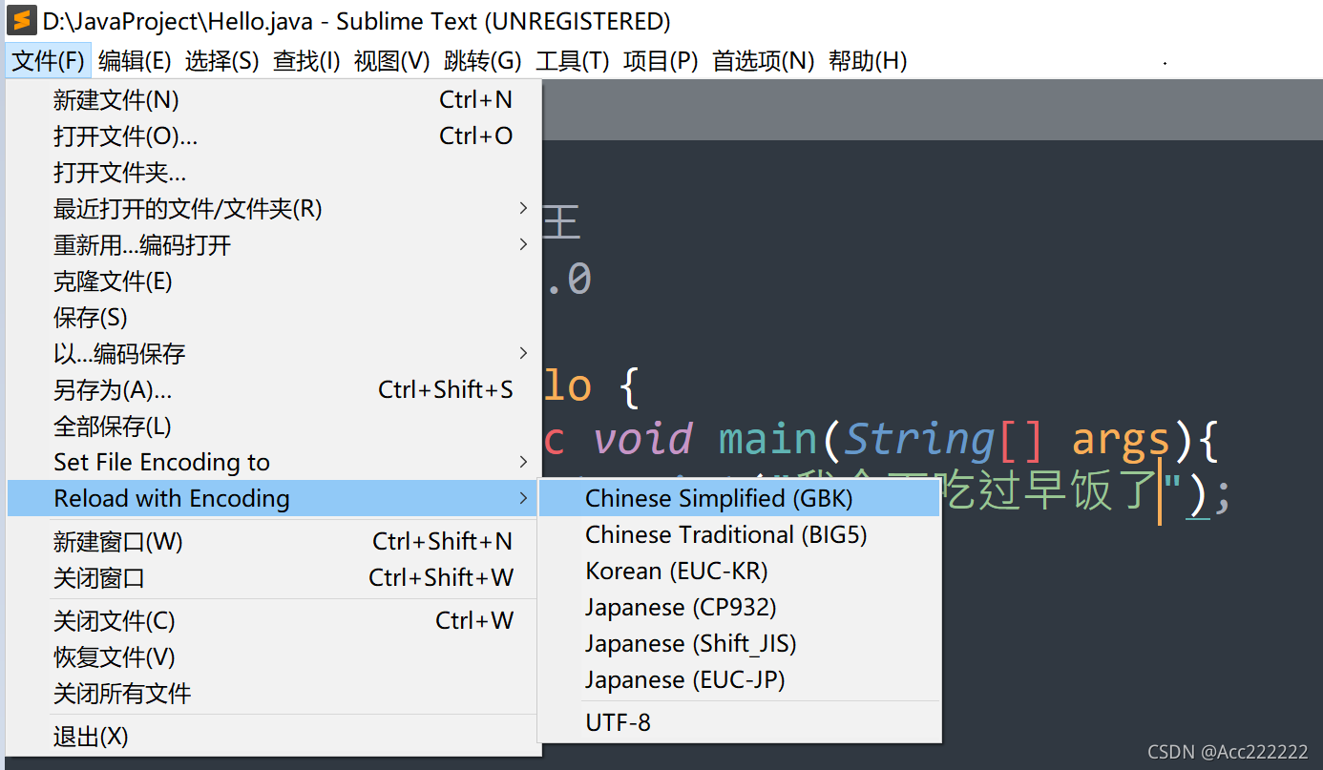Image resolution: width=1323 pixels, height=770 pixels.
Task: Select UTF-8 encoding in submenu
Action: click(x=740, y=723)
